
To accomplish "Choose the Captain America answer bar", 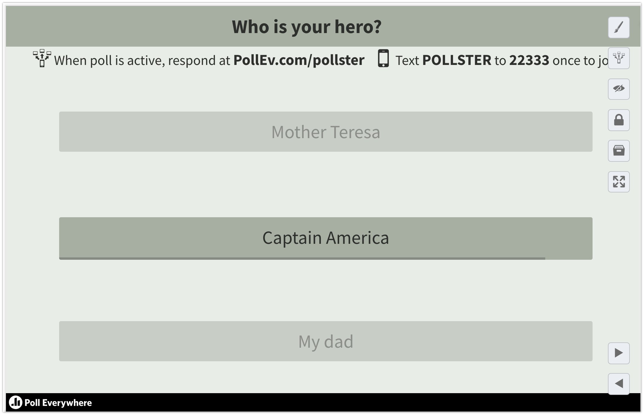I will tap(326, 238).
